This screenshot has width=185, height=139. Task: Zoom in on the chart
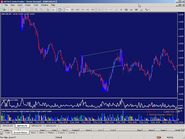36,10
